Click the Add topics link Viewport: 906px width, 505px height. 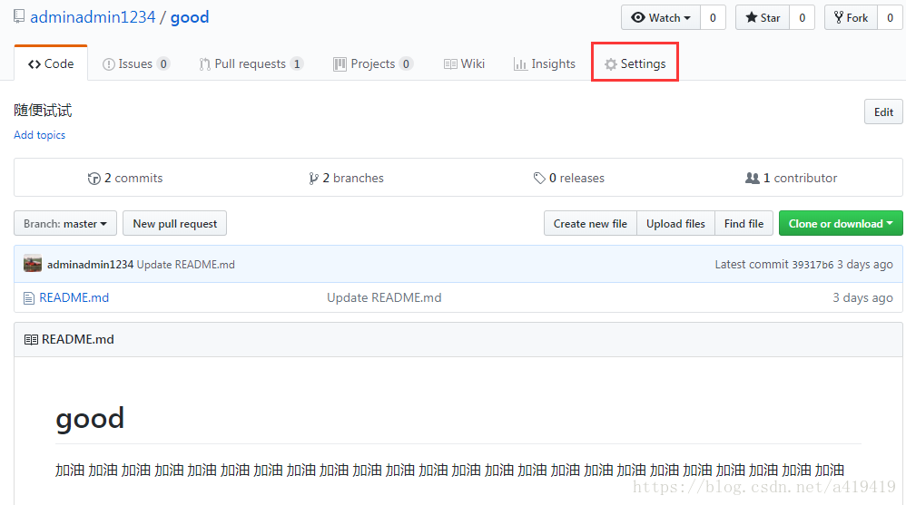[x=40, y=135]
